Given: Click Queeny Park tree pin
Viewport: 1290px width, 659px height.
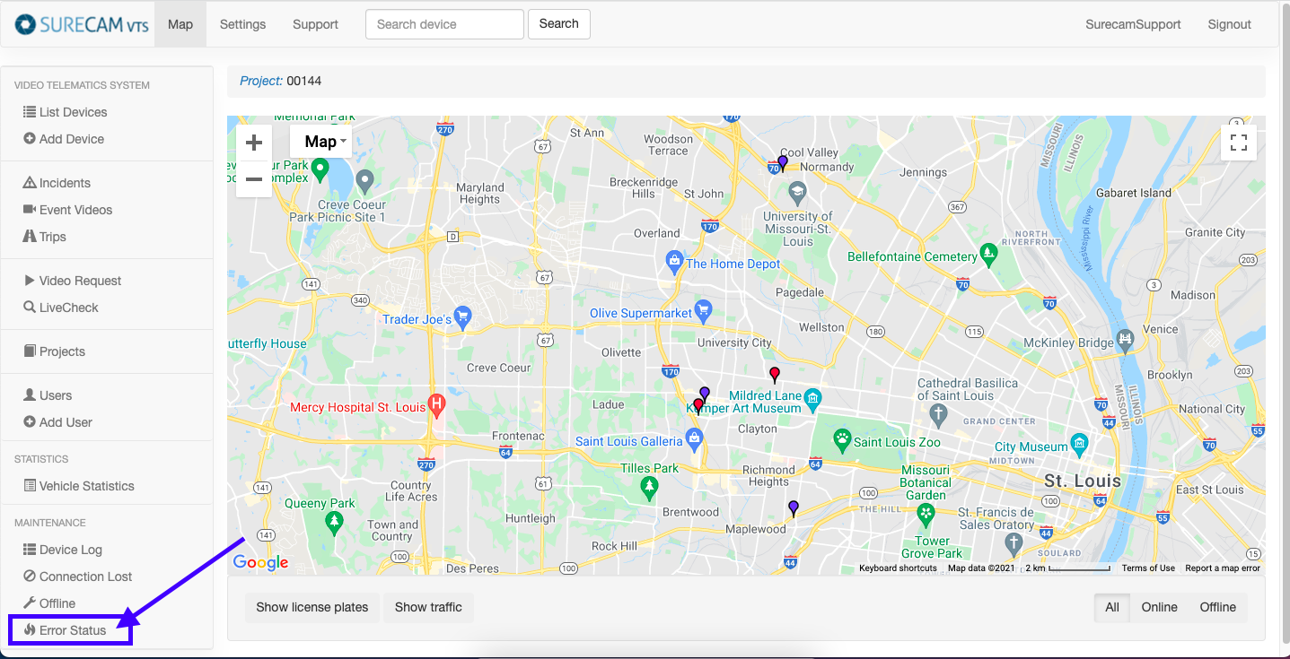Looking at the screenshot, I should [x=335, y=523].
